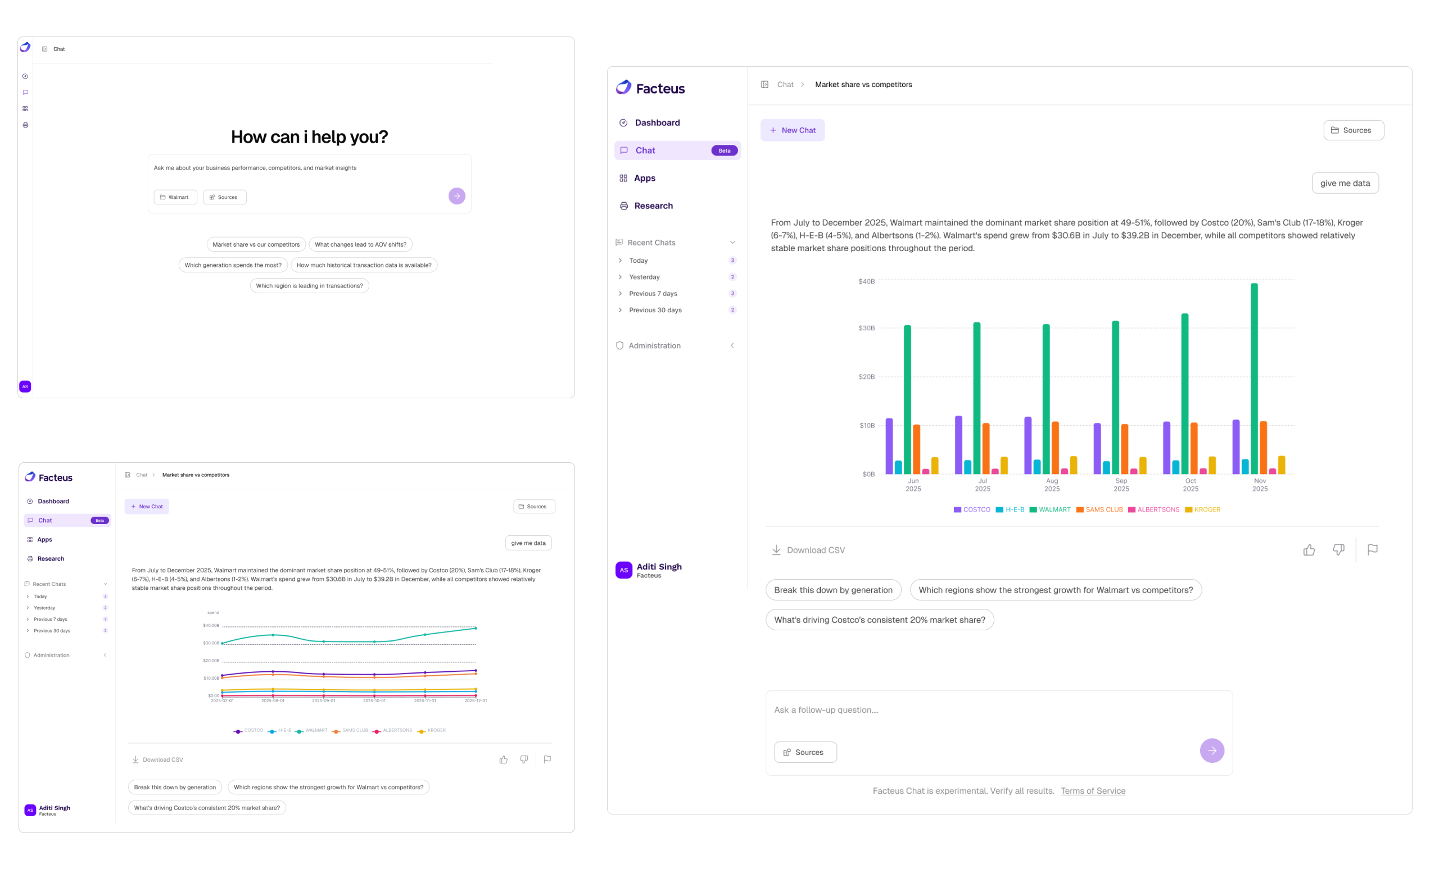Image resolution: width=1430 pixels, height=869 pixels.
Task: Open Research in the large sidebar
Action: pyautogui.click(x=653, y=206)
